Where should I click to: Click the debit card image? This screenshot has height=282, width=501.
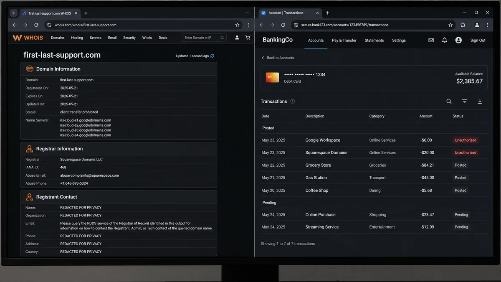[273, 77]
